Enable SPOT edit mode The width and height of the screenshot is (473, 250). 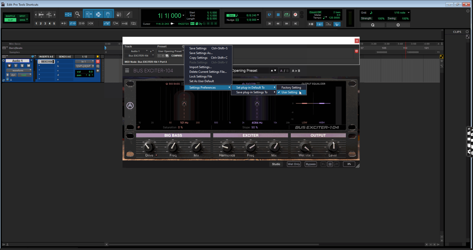(22, 16)
